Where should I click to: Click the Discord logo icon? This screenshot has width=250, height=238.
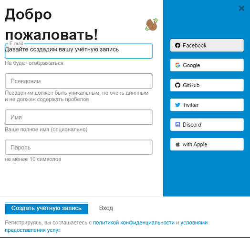tap(177, 124)
